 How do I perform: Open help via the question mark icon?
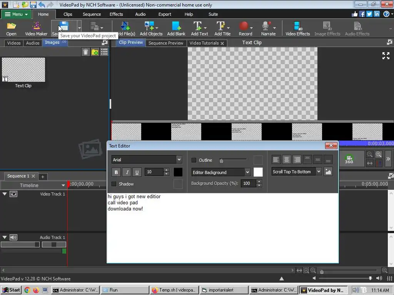coord(386,14)
